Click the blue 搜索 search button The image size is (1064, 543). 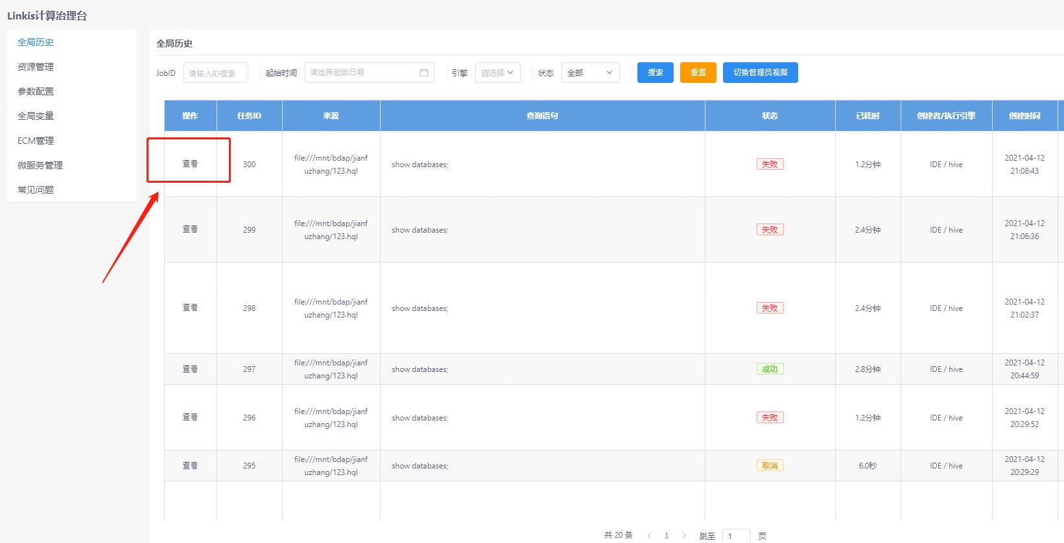coord(655,73)
